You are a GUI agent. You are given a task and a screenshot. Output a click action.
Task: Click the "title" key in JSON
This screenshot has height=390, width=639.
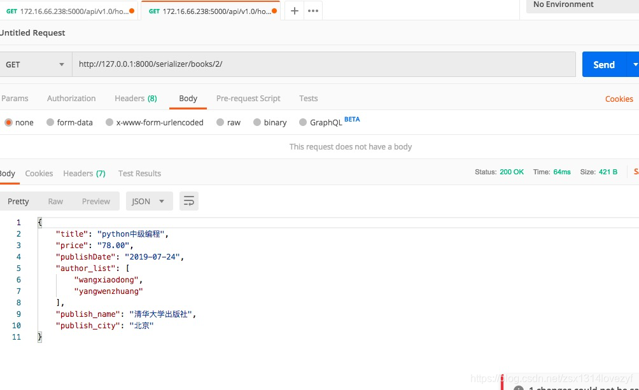click(72, 234)
